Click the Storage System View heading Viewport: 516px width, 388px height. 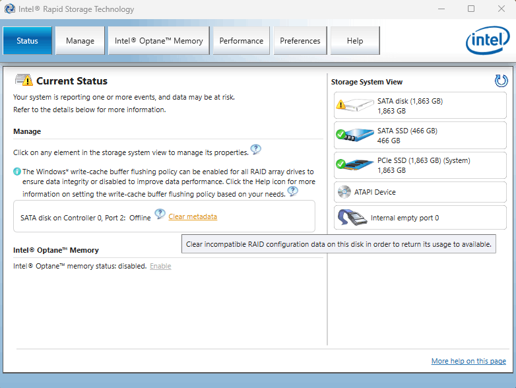pyautogui.click(x=367, y=82)
